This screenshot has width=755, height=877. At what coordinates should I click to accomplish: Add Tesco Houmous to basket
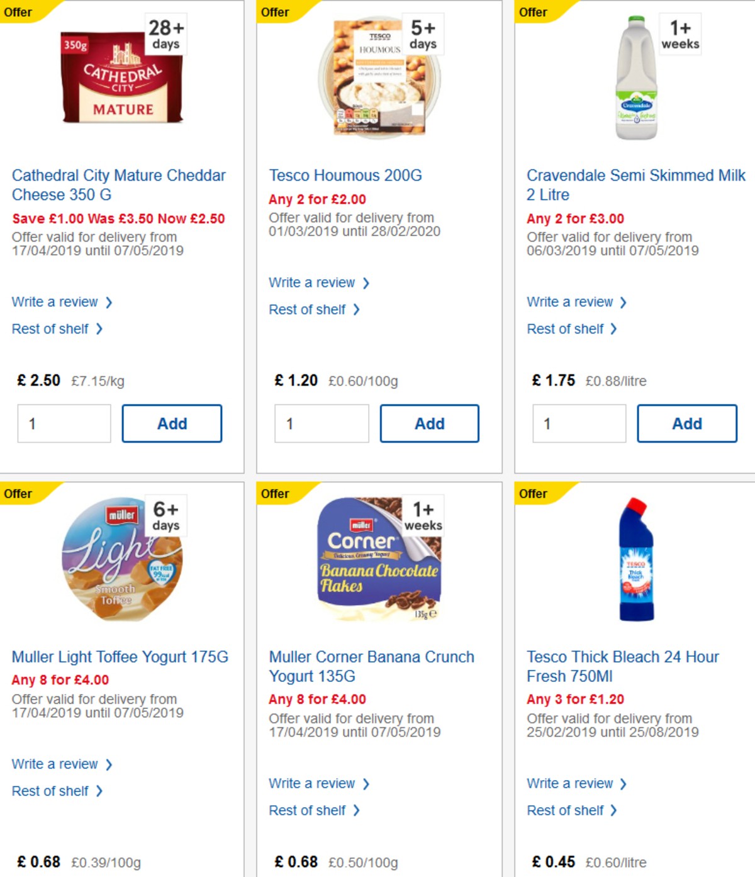click(x=430, y=423)
